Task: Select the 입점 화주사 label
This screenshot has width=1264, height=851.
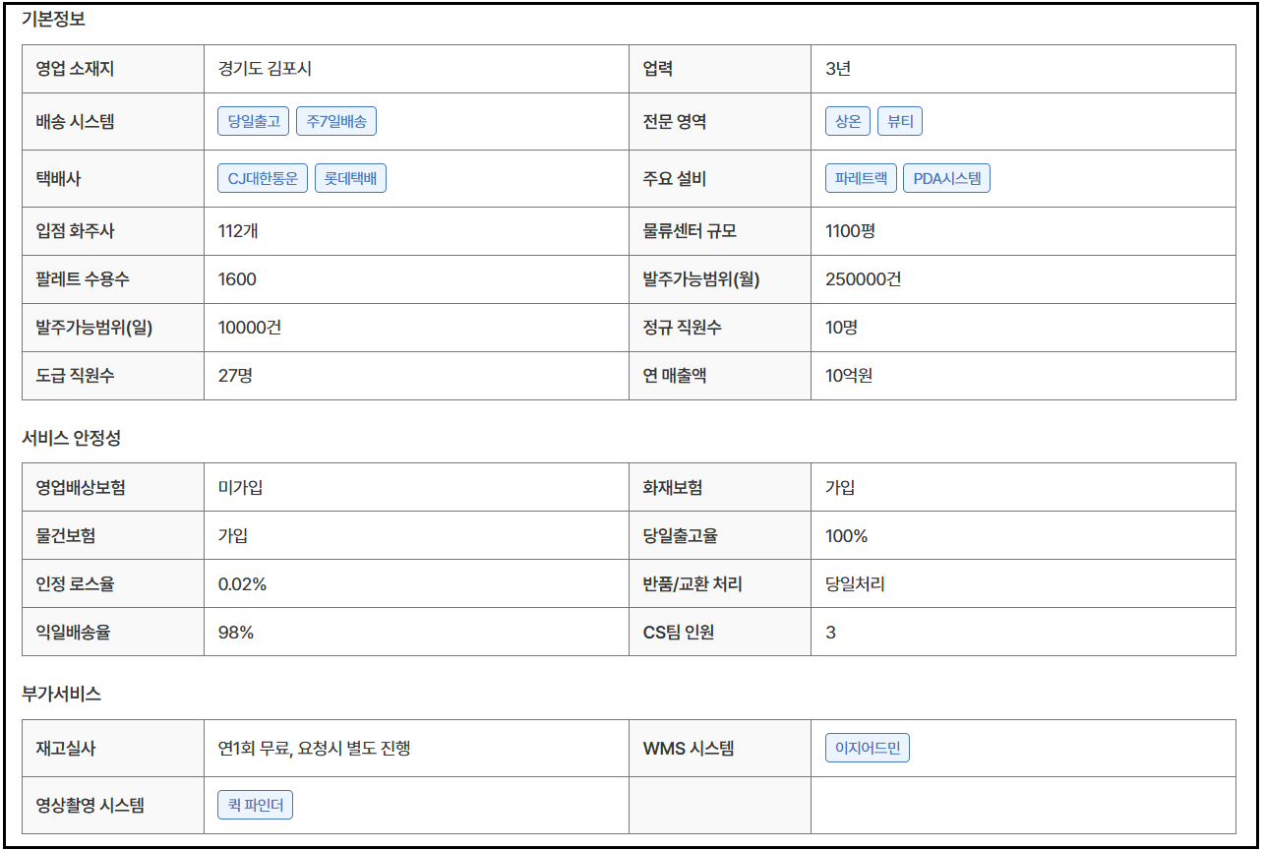Action: point(75,231)
